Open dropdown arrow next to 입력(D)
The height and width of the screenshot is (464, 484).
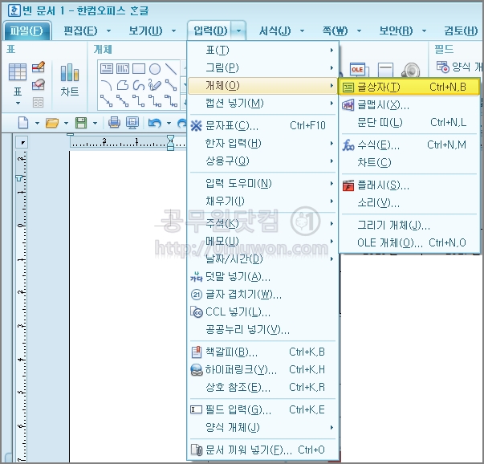tap(239, 31)
